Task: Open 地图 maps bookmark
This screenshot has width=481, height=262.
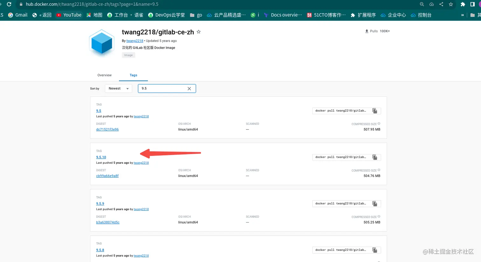Action: coord(94,15)
